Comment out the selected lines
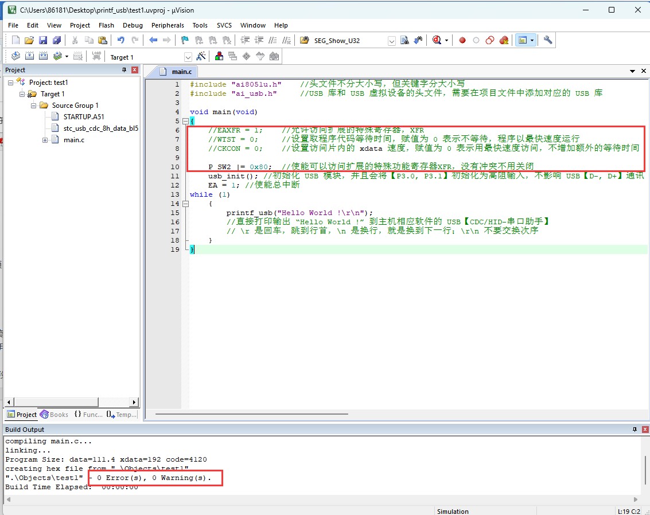The height and width of the screenshot is (515, 650). [273, 40]
